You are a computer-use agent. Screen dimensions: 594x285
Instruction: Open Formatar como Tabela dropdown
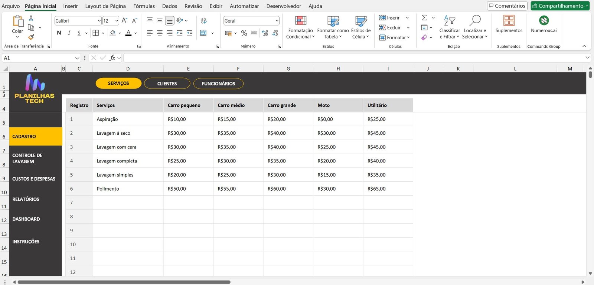[333, 27]
